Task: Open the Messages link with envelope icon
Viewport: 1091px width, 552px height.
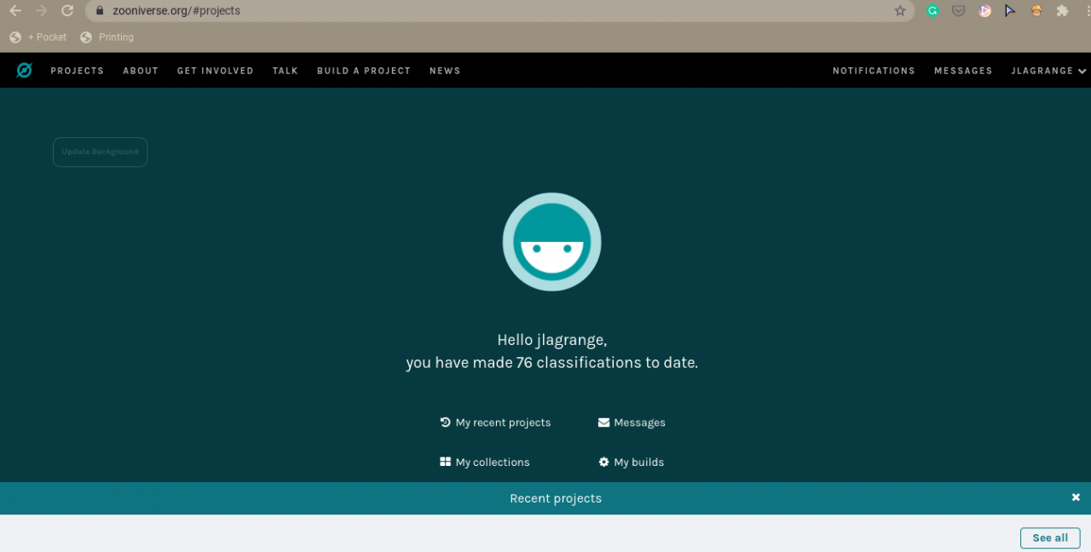Action: 632,423
